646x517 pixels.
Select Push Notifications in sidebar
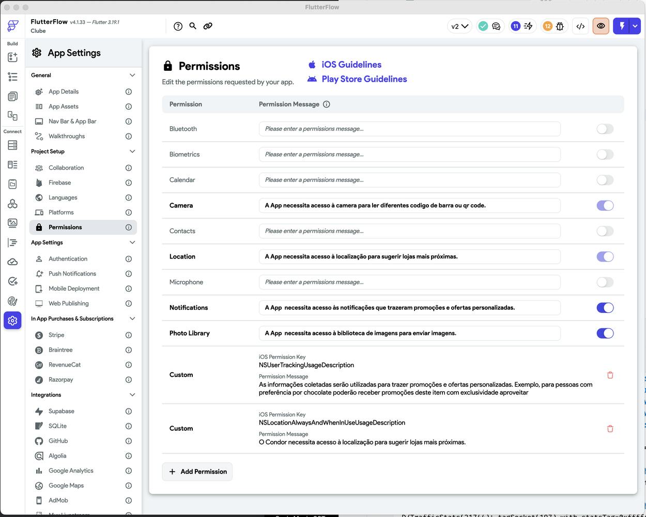72,273
